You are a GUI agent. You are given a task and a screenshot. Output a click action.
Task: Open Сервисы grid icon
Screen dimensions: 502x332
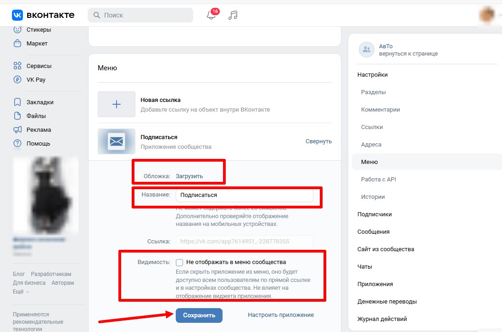pyautogui.click(x=17, y=66)
